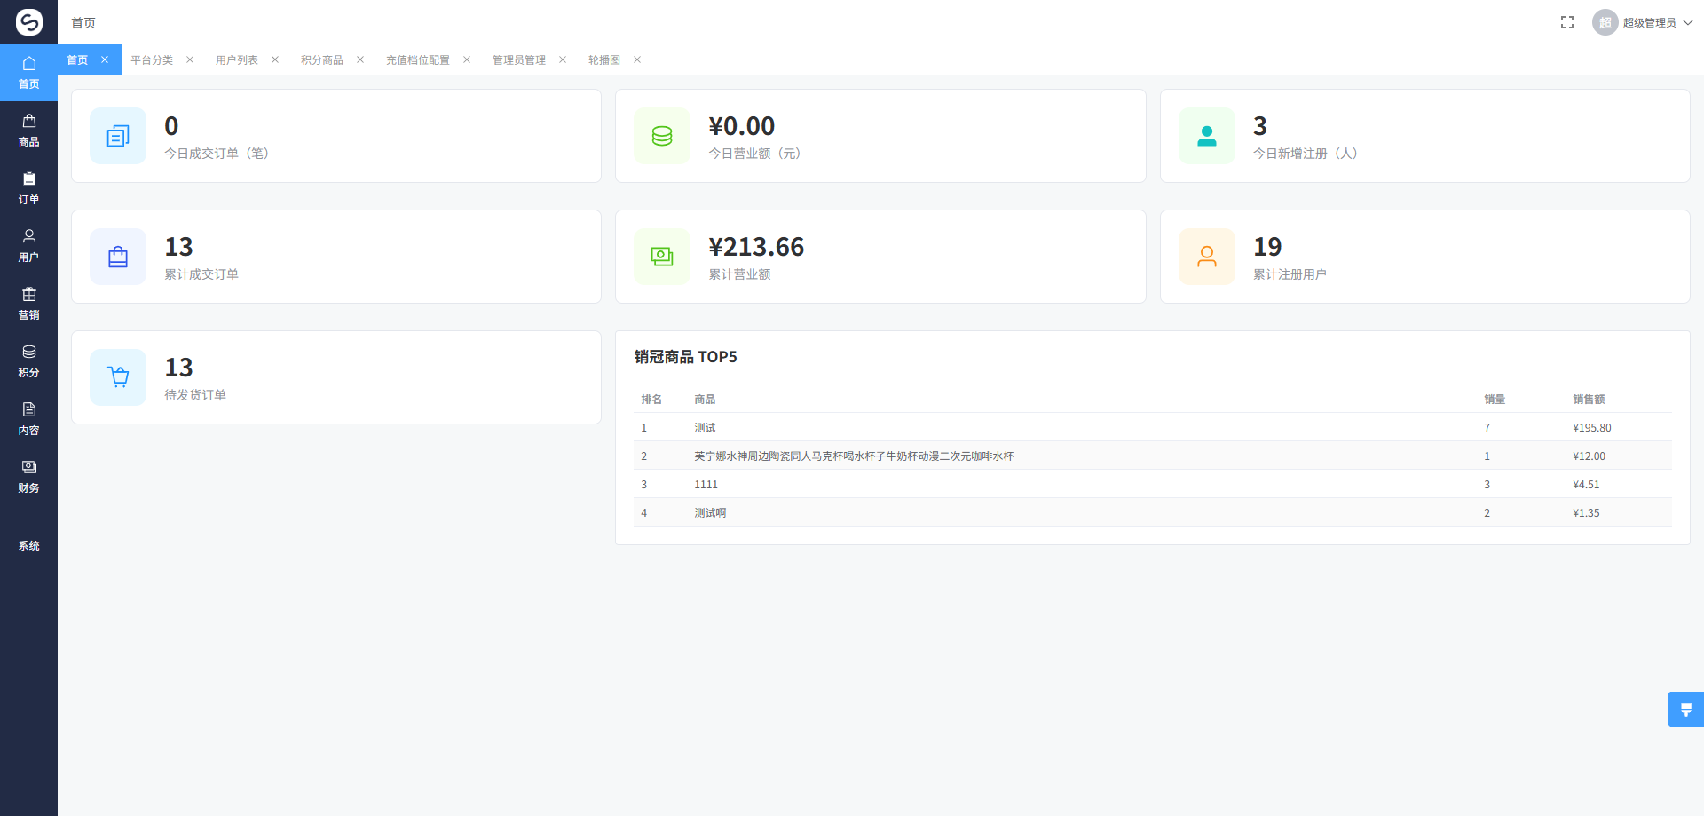This screenshot has height=816, width=1704.
Task: Close the 用户列表 tab
Action: (x=275, y=59)
